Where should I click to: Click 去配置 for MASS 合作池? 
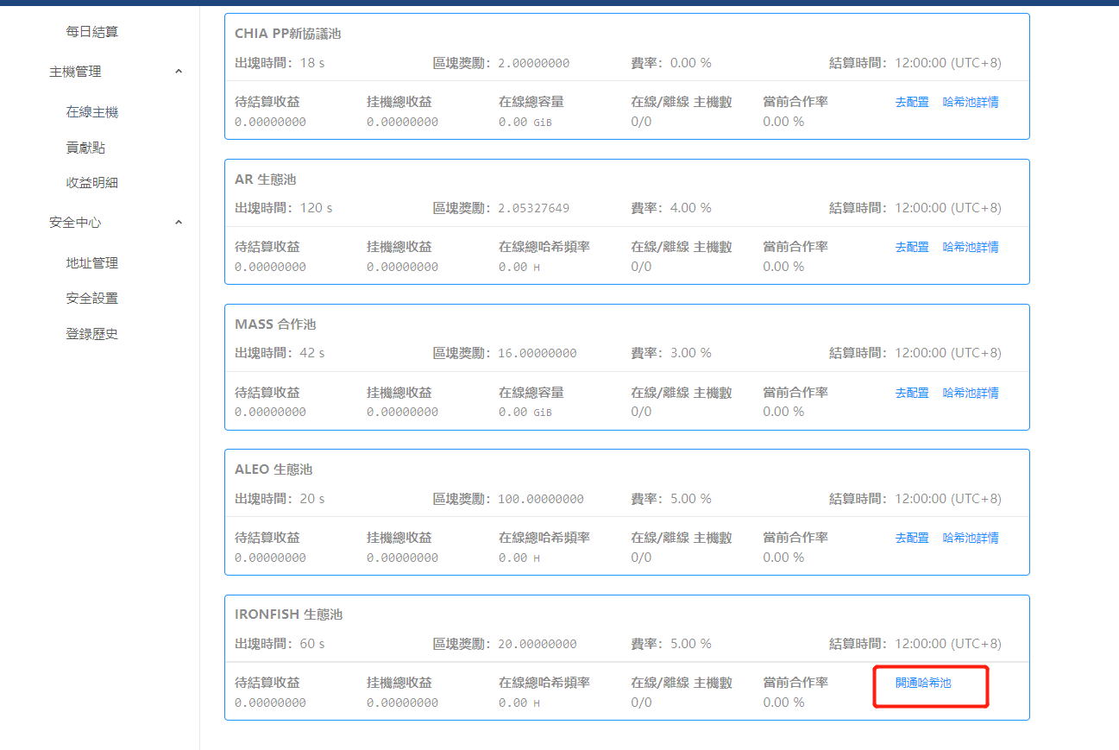(x=912, y=393)
